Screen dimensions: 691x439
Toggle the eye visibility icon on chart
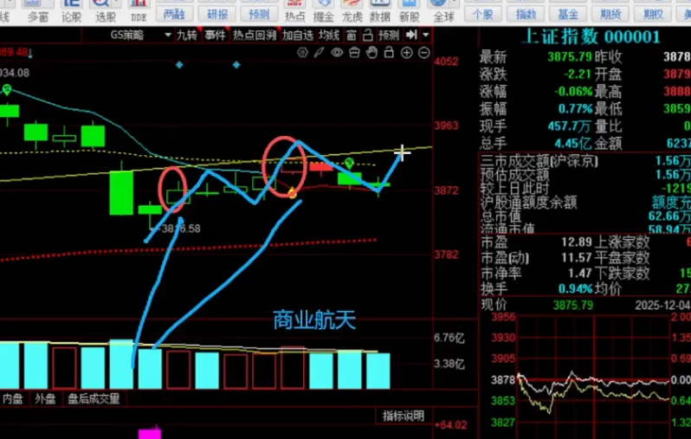337,53
